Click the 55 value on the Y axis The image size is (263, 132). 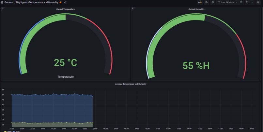pyautogui.click(x=3, y=90)
